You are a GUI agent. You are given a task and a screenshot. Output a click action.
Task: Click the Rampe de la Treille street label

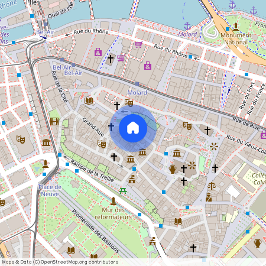point(92,171)
